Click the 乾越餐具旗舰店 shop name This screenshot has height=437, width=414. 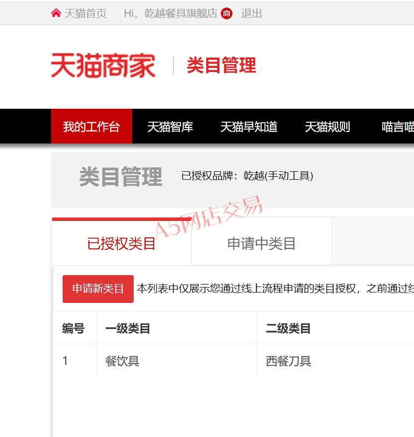point(181,13)
